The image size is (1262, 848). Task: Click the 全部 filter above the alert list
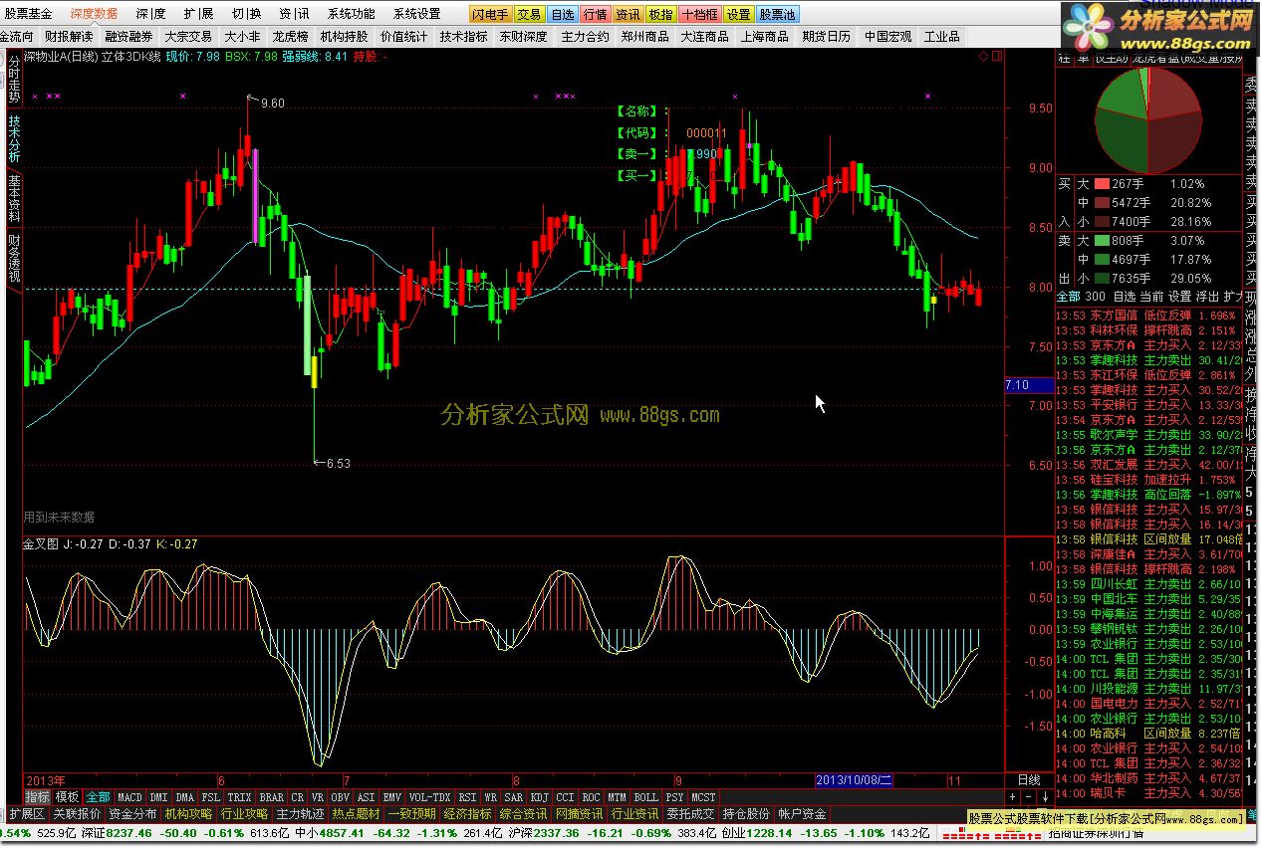(x=1068, y=297)
